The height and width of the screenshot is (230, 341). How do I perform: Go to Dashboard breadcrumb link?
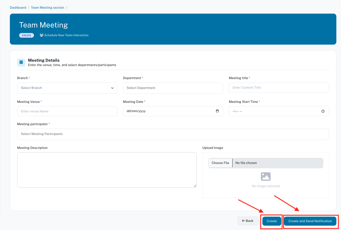18,8
